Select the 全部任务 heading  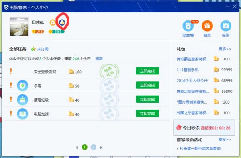18,49
